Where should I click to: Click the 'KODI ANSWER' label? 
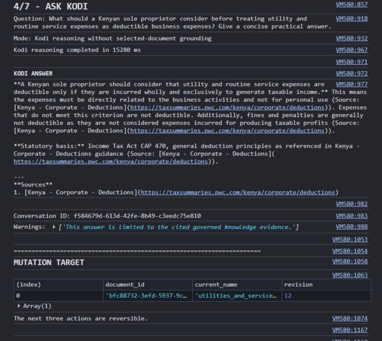[x=33, y=73]
